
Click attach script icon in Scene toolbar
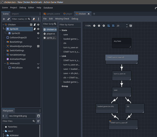pos(34,19)
